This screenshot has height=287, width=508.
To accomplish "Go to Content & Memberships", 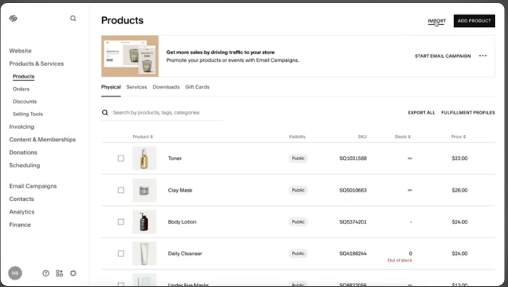I will (43, 140).
